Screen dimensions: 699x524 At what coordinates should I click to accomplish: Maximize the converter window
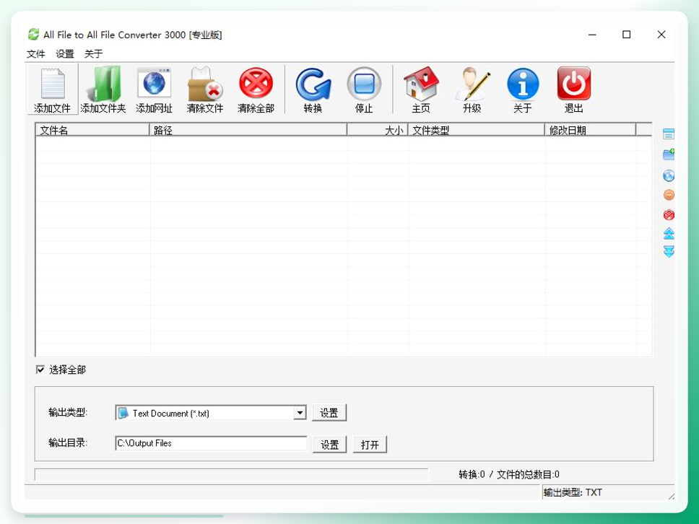tap(626, 35)
